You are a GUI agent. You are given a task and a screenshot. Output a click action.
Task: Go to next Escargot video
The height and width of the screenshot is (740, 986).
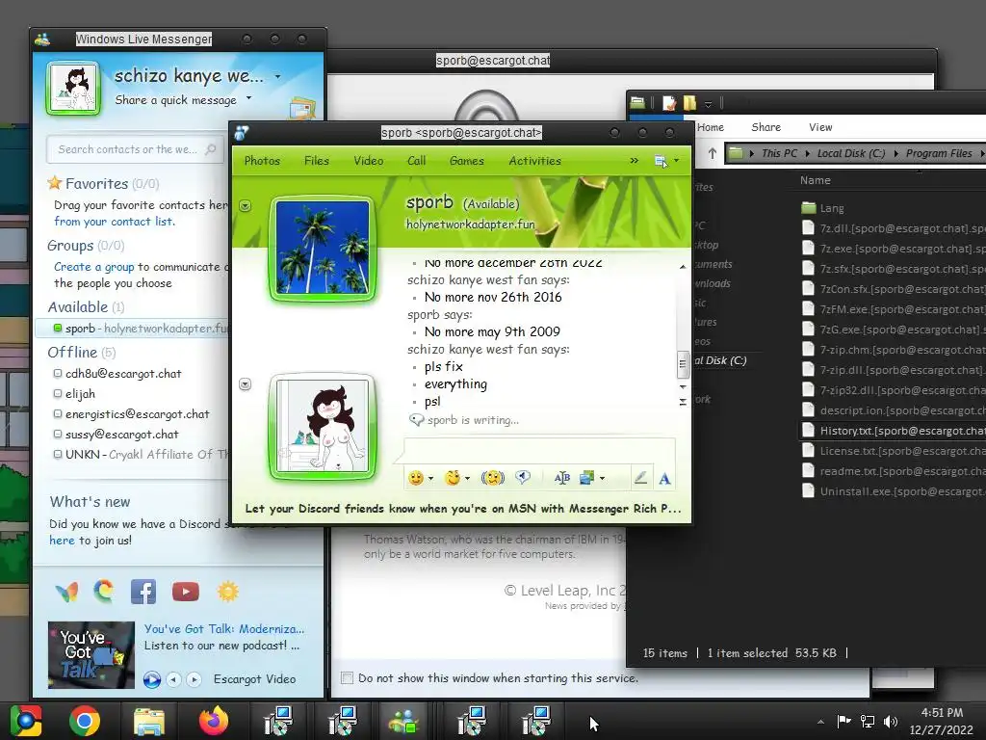(x=195, y=679)
